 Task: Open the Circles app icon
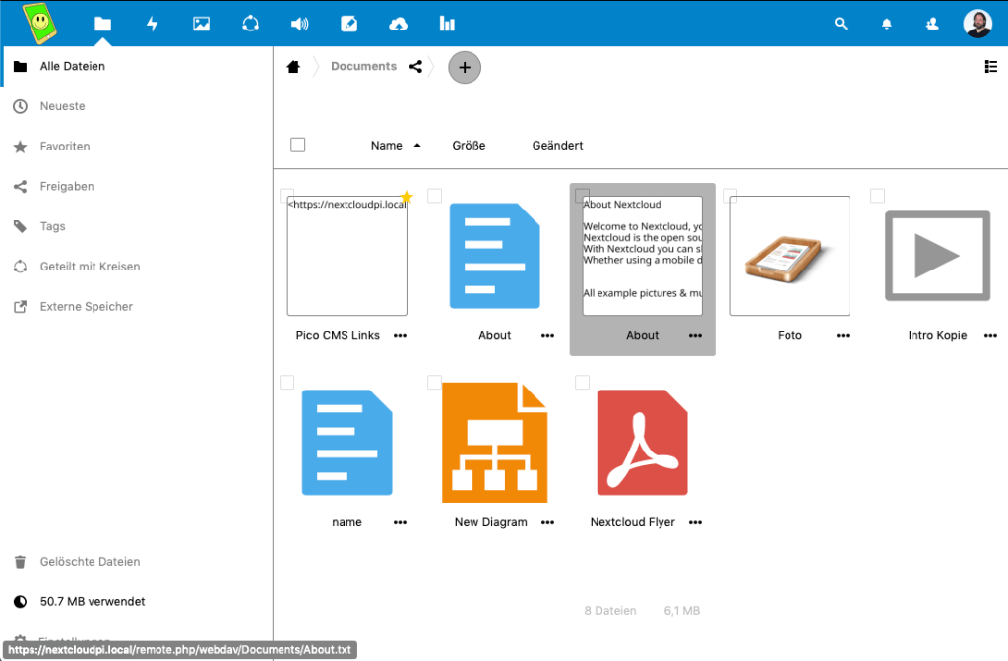coord(250,24)
